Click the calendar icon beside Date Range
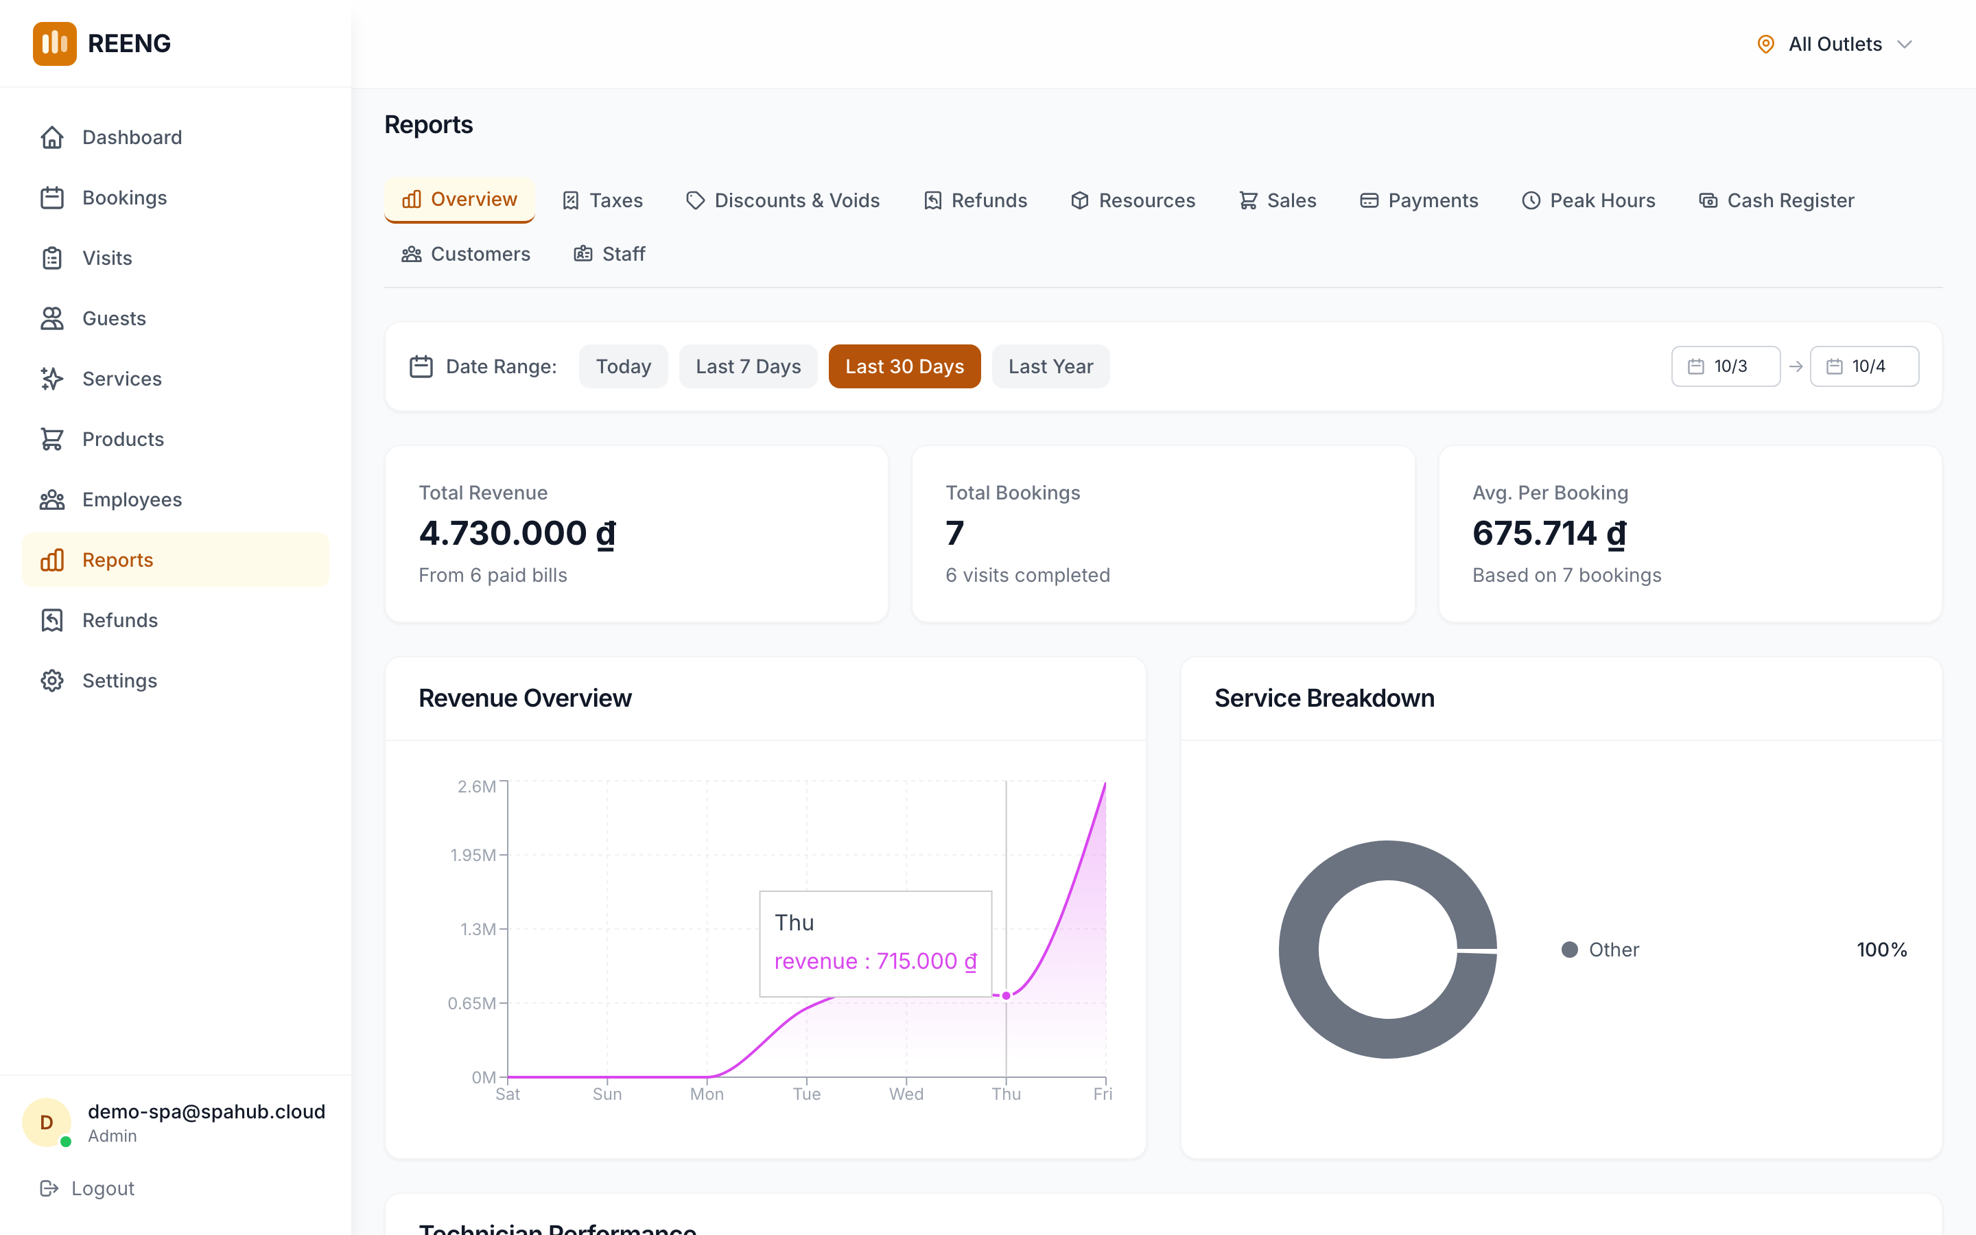1976x1235 pixels. [421, 366]
